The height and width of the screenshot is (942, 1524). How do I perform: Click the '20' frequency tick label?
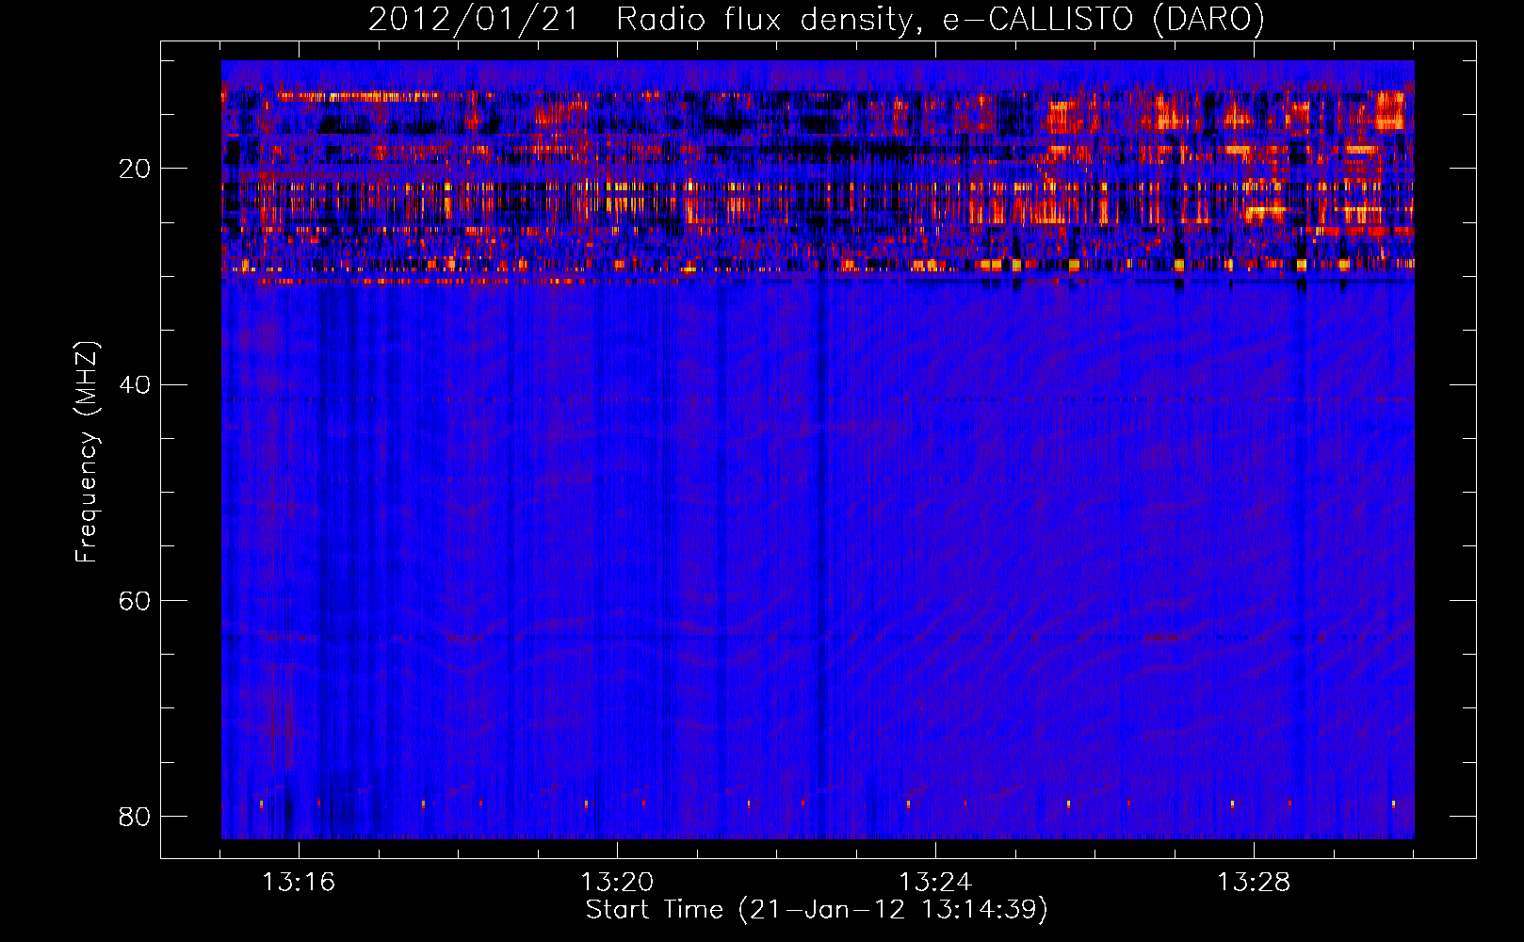135,169
